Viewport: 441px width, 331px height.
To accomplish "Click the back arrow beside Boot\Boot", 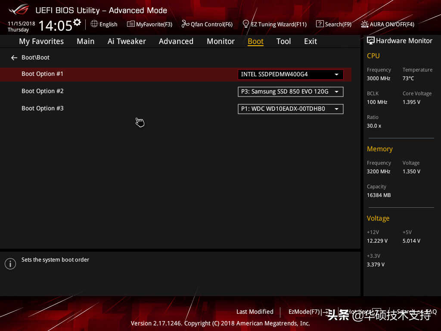I will pyautogui.click(x=14, y=58).
